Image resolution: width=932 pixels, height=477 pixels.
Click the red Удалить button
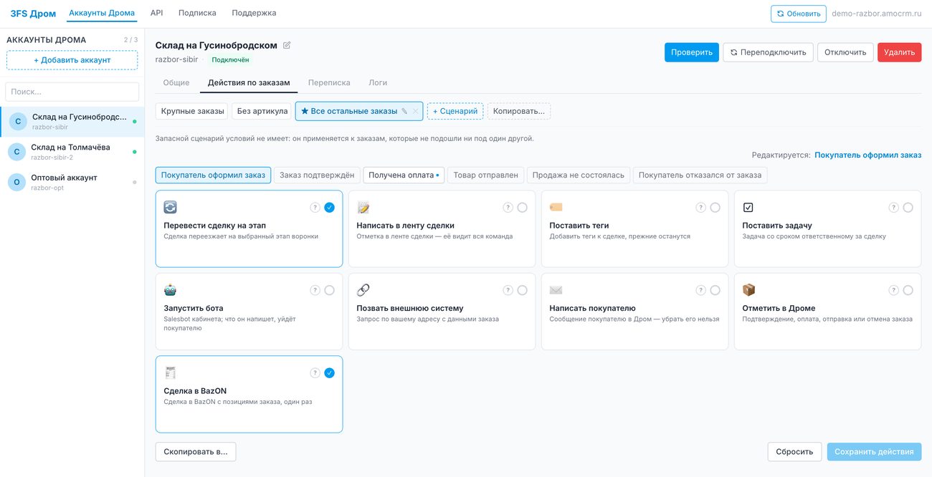(x=899, y=52)
